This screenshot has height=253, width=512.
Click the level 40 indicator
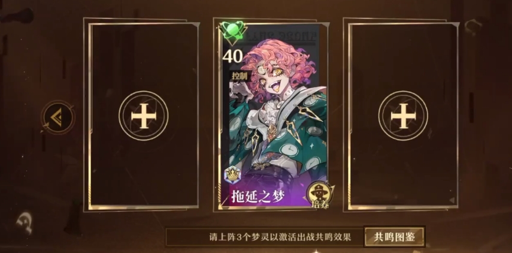pos(232,56)
